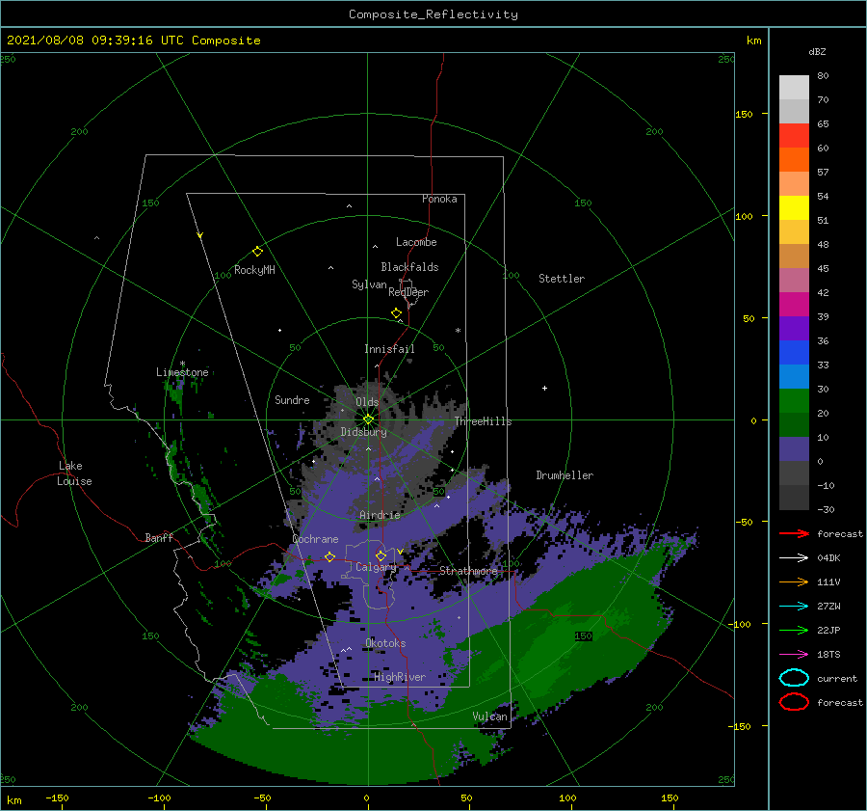Screen dimensions: 867x811
Task: Click the yellow diamond marker in Calgary
Action: [381, 555]
